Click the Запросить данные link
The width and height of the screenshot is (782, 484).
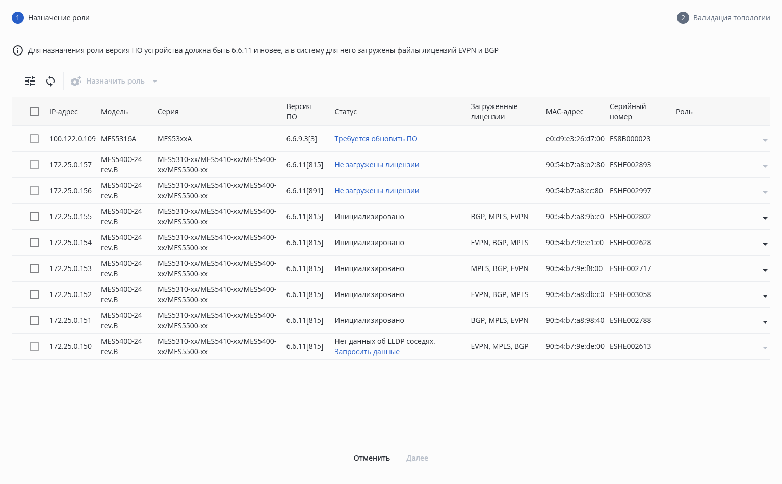tap(367, 352)
